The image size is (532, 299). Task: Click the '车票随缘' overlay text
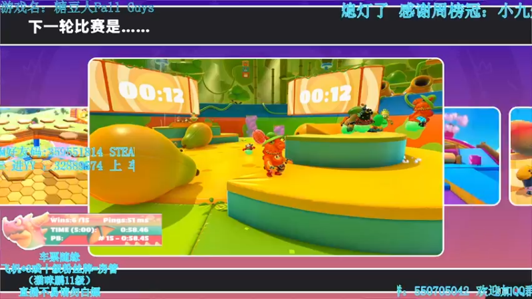tap(60, 256)
